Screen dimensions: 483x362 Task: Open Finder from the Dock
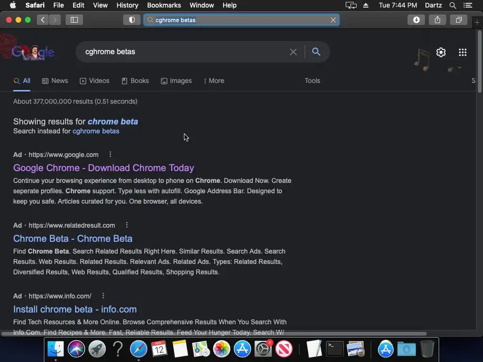56,349
